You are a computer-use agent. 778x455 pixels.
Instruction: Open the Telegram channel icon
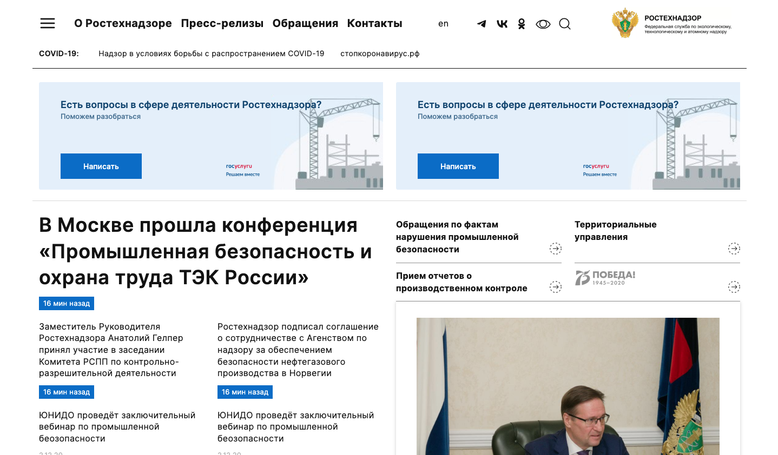coord(482,24)
